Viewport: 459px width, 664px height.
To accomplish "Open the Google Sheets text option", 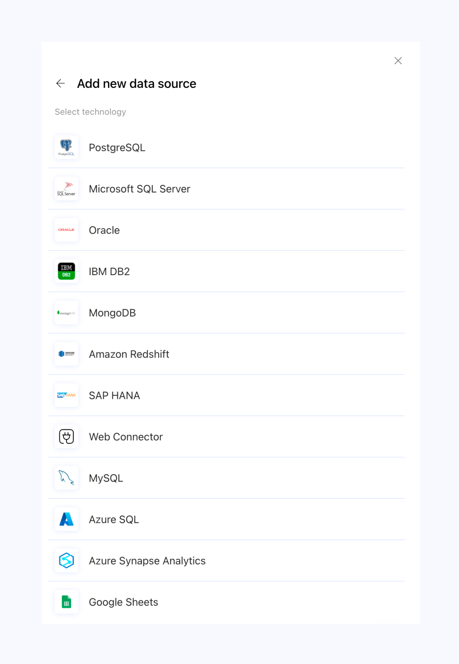I will (x=123, y=602).
